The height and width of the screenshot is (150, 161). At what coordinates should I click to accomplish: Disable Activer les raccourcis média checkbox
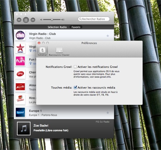pos(75,88)
